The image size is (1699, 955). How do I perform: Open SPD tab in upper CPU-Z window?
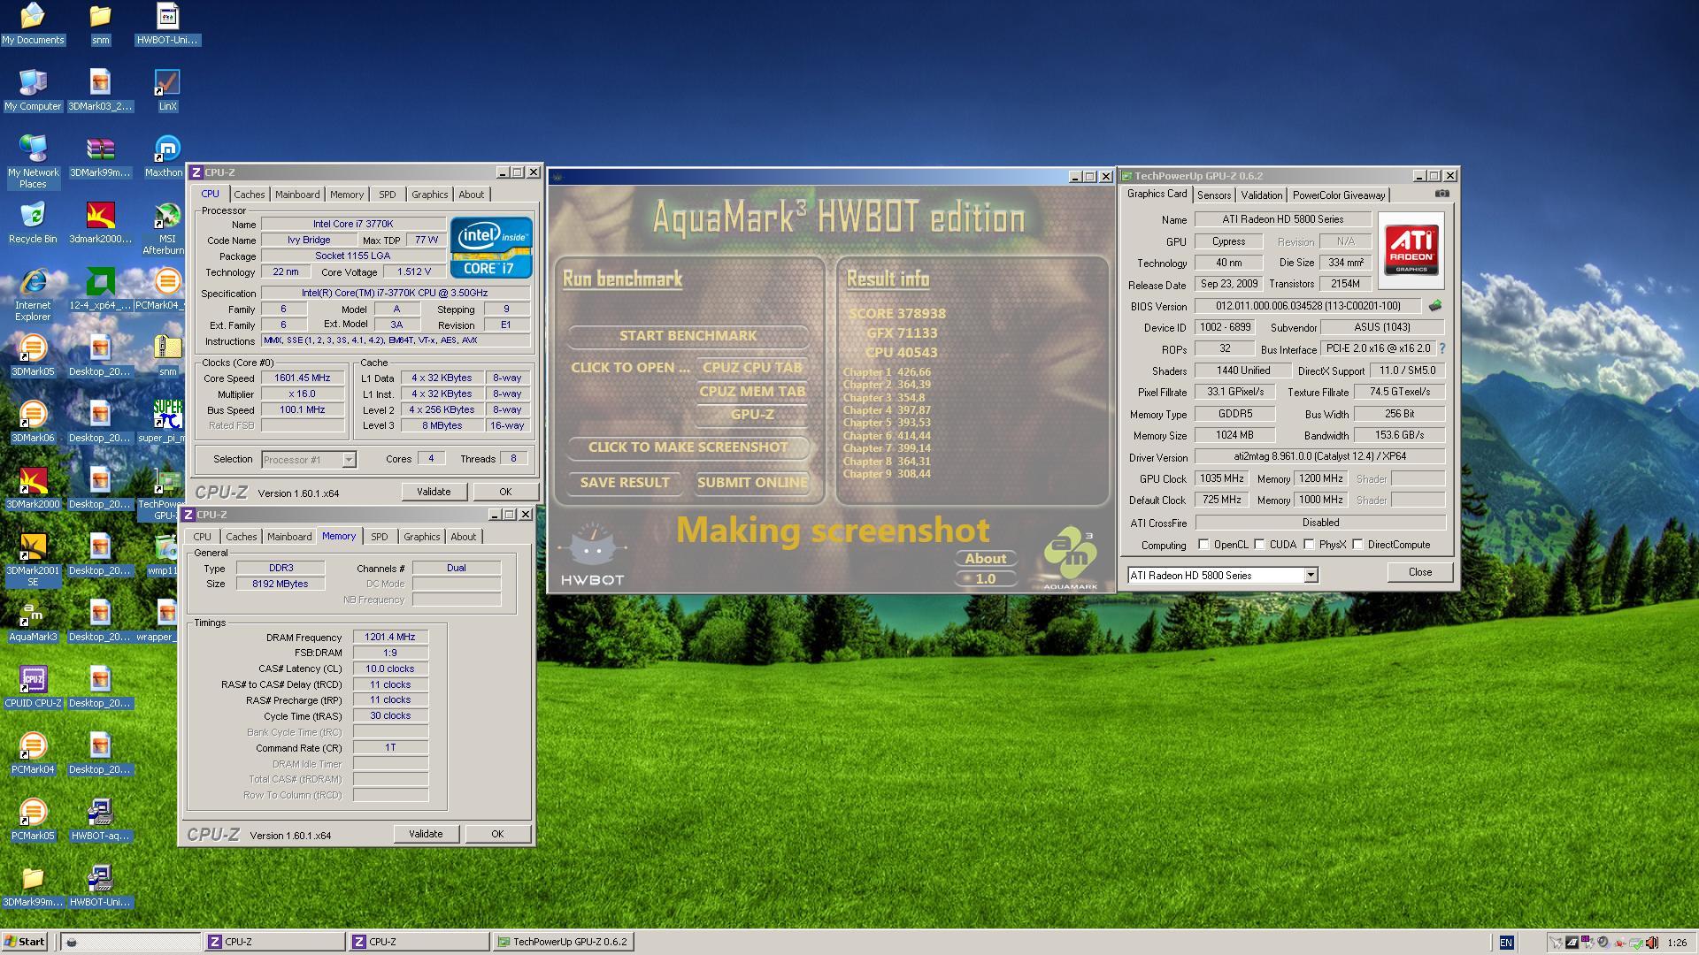pyautogui.click(x=388, y=195)
